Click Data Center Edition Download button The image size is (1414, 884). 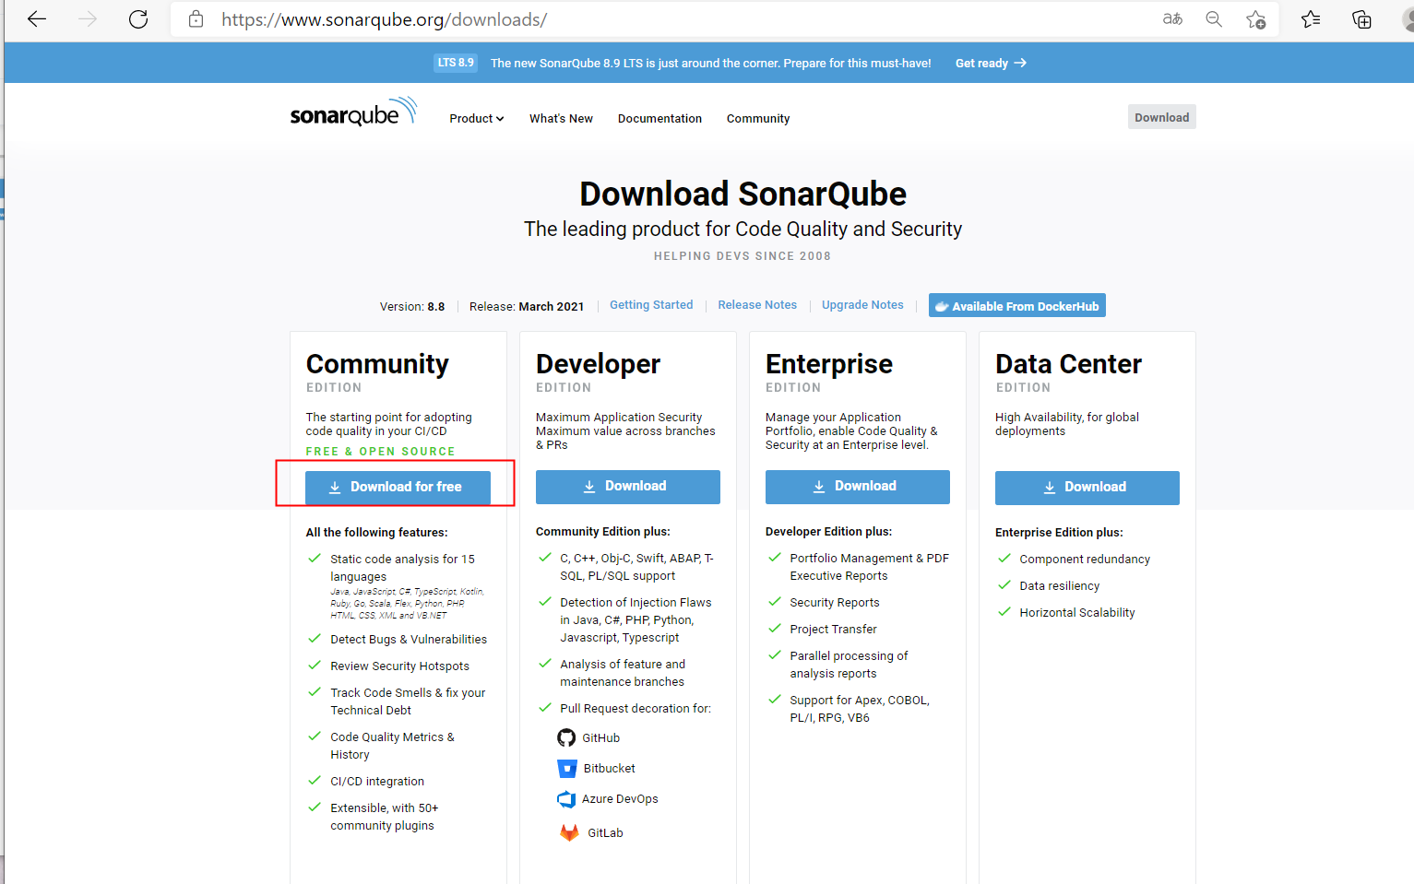point(1087,488)
